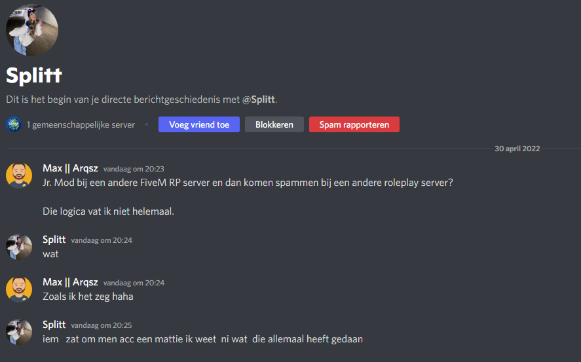Open Splitt's large profile picture at top
Image resolution: width=581 pixels, height=362 pixels.
click(32, 29)
